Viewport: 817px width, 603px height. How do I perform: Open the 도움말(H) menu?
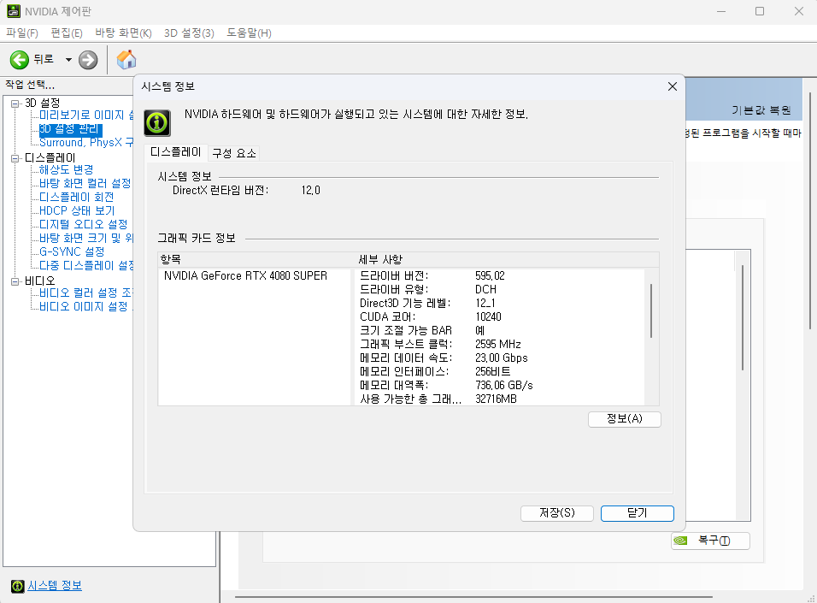tap(249, 33)
